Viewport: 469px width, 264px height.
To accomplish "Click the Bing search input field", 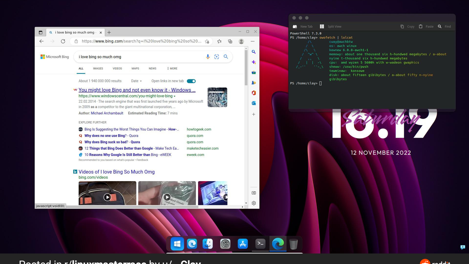I will coord(141,57).
